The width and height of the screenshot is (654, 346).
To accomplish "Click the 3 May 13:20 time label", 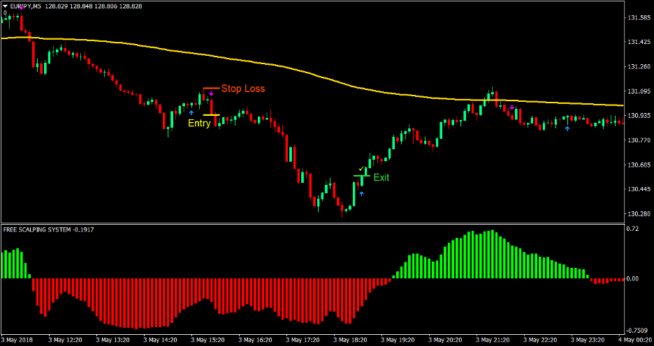I will coord(112,340).
